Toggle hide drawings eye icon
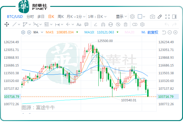 (118, 24)
